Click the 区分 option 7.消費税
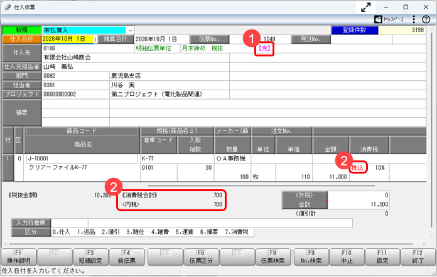This screenshot has width=437, height=277. 237,232
